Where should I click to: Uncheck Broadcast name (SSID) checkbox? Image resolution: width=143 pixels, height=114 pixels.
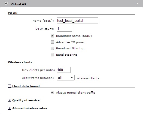pyautogui.click(x=52, y=36)
